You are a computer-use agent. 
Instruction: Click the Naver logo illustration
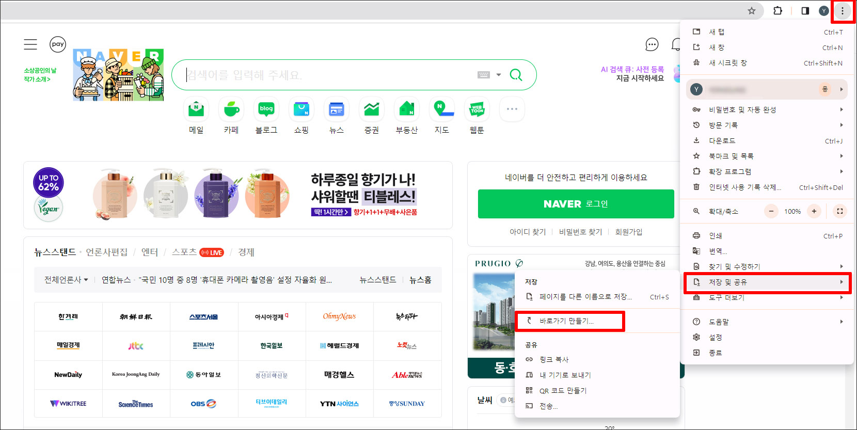point(119,75)
